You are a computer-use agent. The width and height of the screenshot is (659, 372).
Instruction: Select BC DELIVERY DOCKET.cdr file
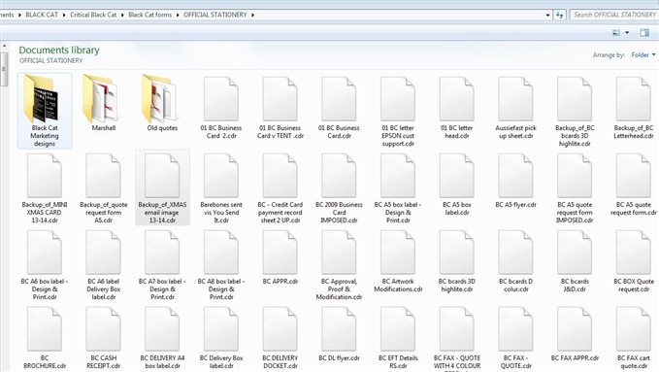pyautogui.click(x=280, y=338)
